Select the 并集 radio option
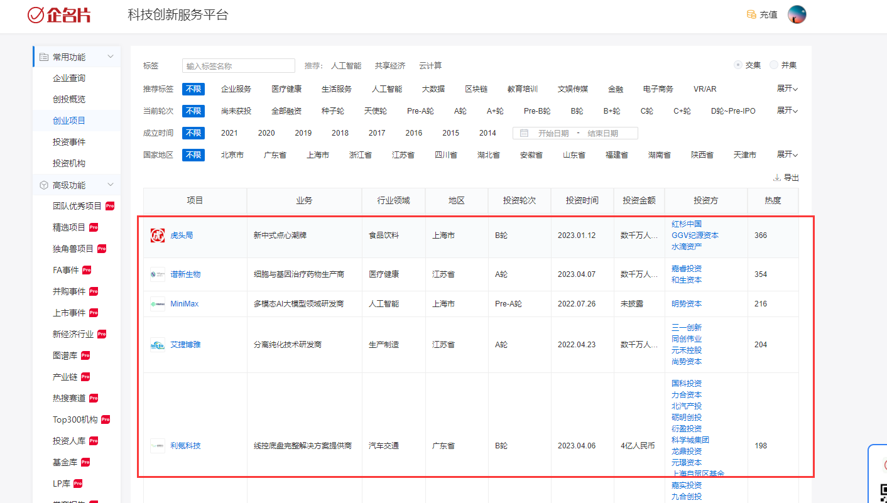887x503 pixels. (x=774, y=65)
